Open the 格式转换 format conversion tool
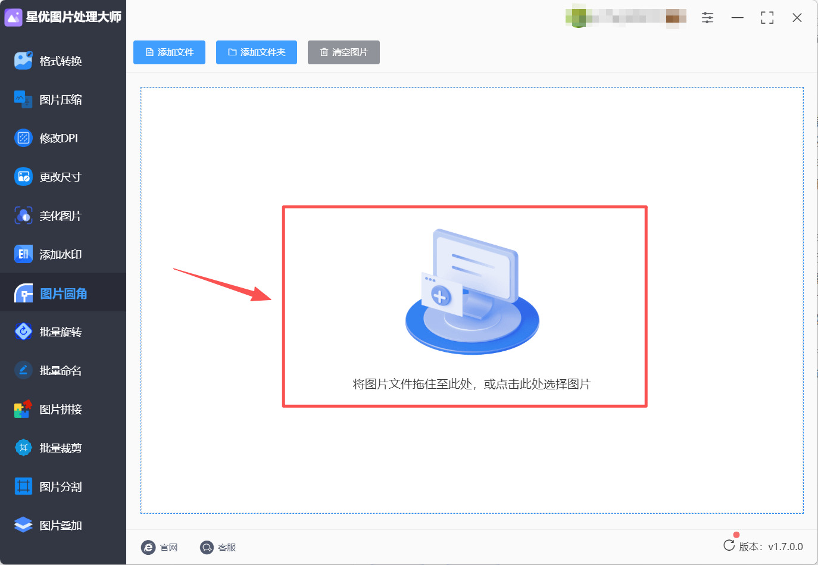 point(63,61)
